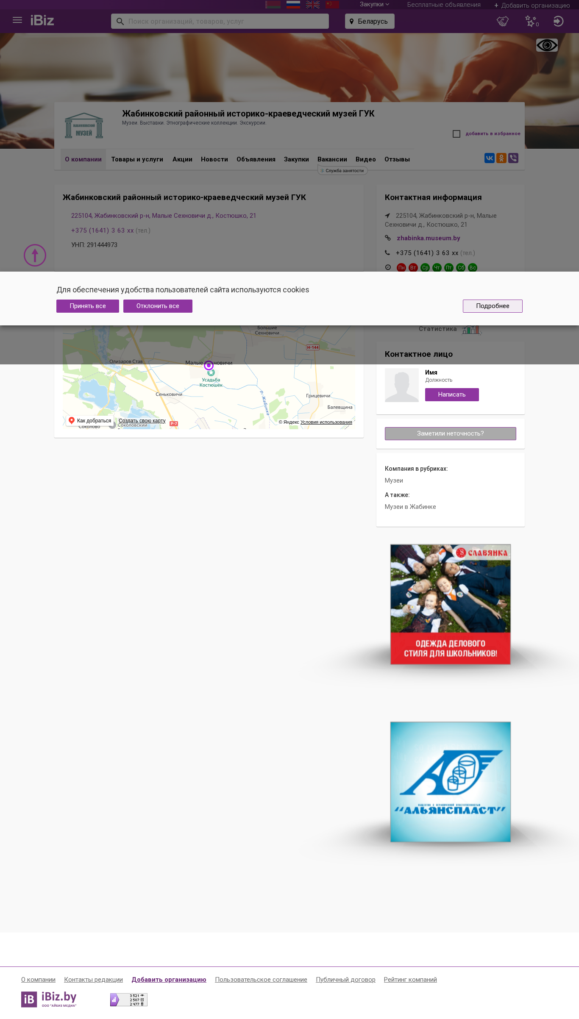Share via Odnoklassniki icon
Screen dimensions: 579x1019
tap(501, 158)
